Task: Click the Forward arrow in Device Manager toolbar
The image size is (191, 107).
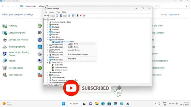Action: click(x=48, y=15)
